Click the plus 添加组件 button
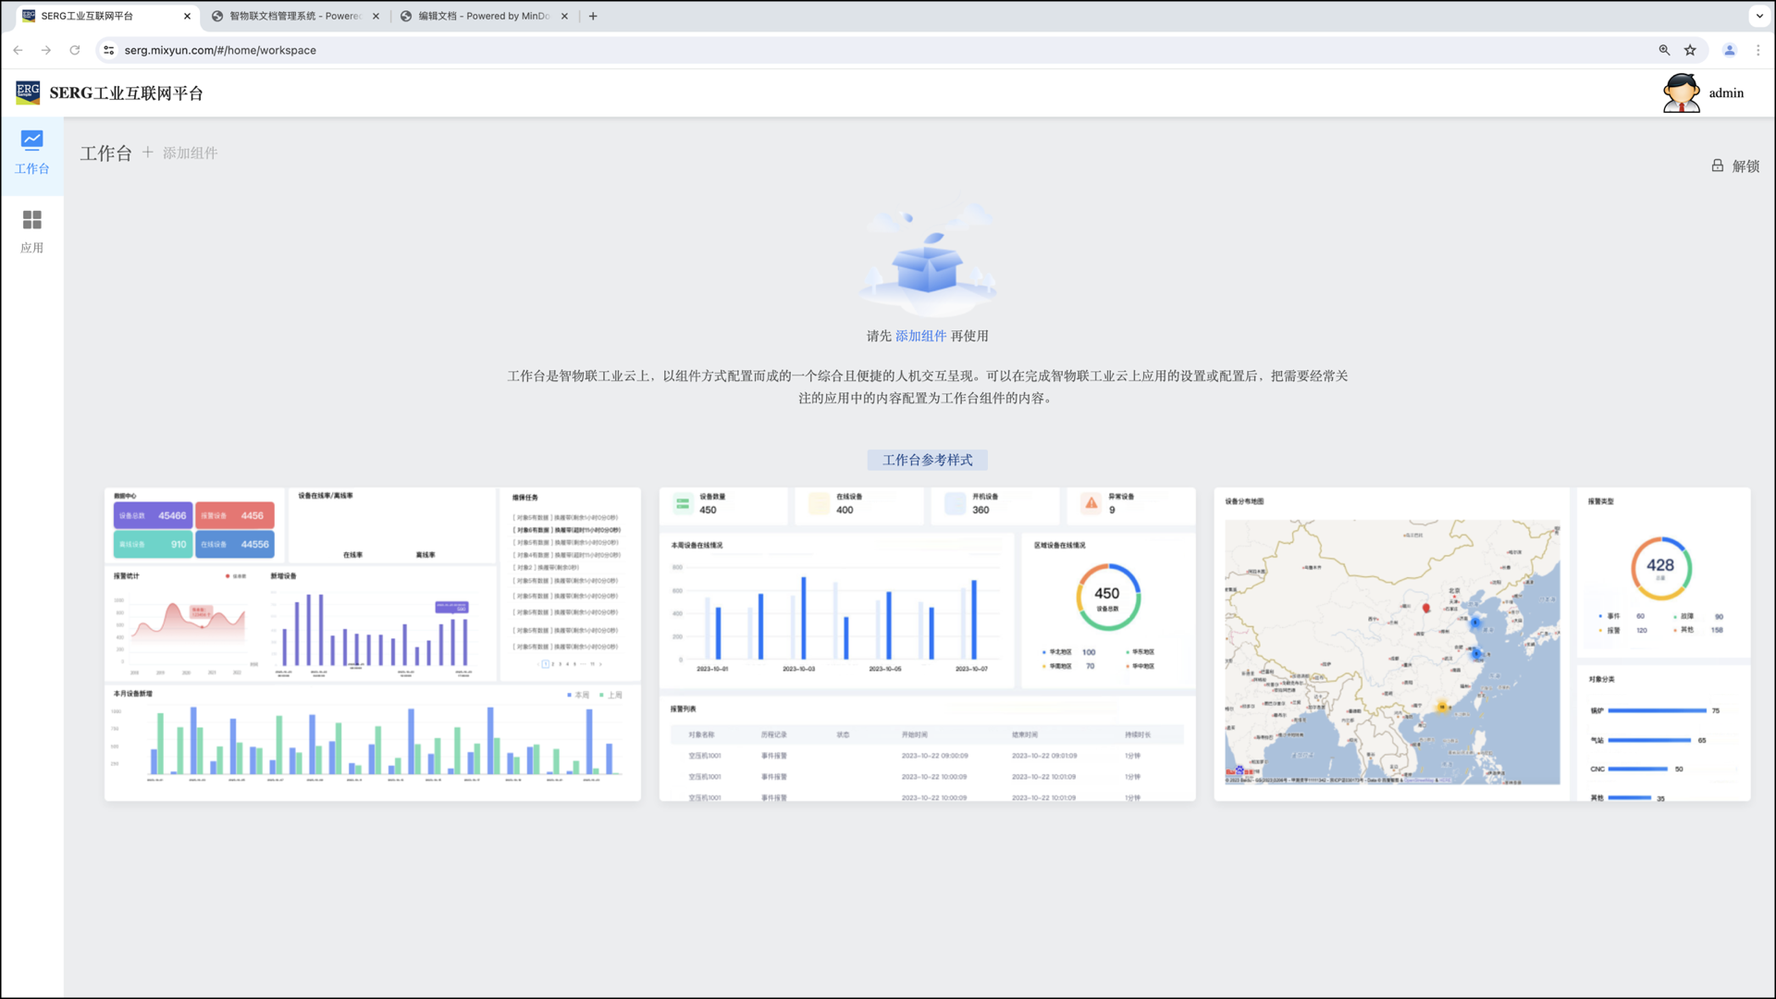The width and height of the screenshot is (1776, 999). pyautogui.click(x=180, y=153)
